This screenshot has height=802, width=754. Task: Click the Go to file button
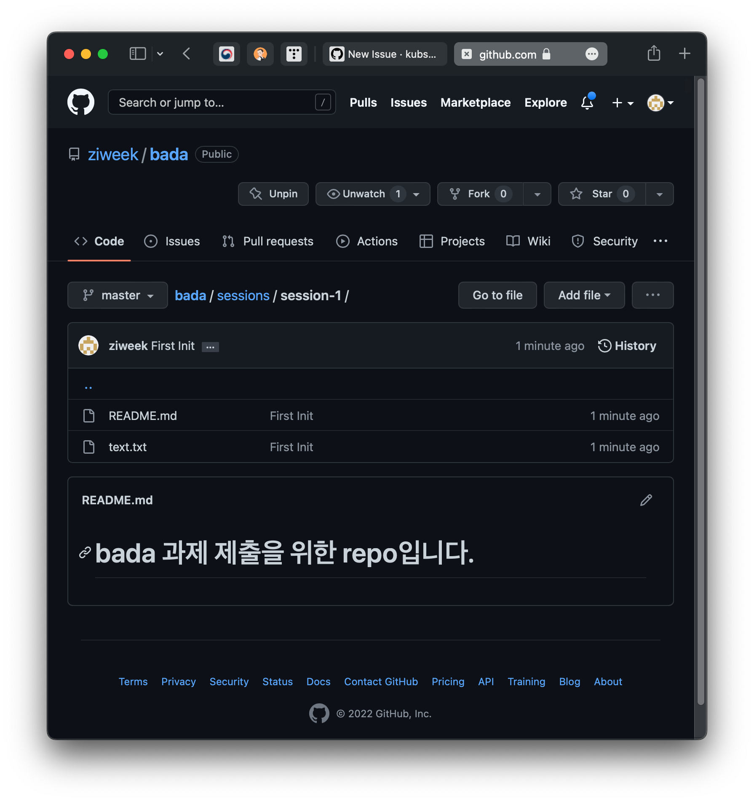(x=497, y=295)
